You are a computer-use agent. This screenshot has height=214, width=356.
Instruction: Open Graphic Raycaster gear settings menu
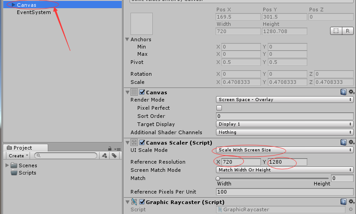pyautogui.click(x=351, y=202)
